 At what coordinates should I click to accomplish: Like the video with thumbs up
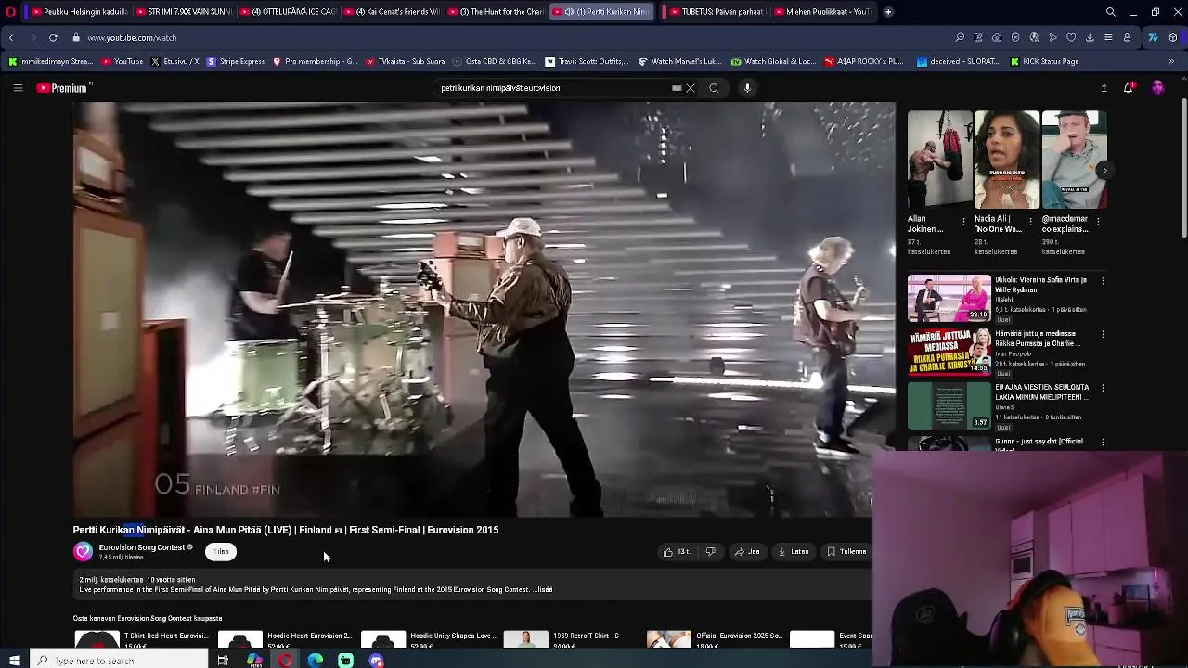[677, 552]
